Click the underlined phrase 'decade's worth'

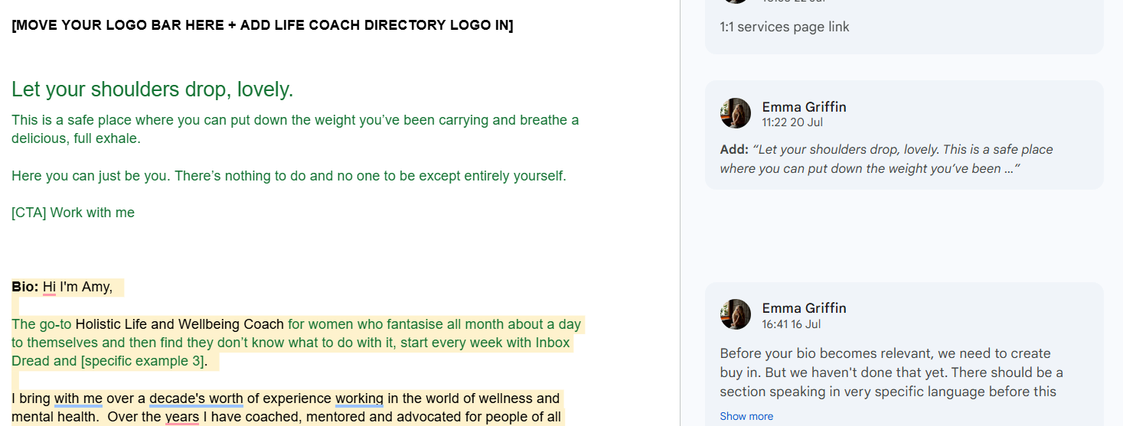(x=196, y=398)
